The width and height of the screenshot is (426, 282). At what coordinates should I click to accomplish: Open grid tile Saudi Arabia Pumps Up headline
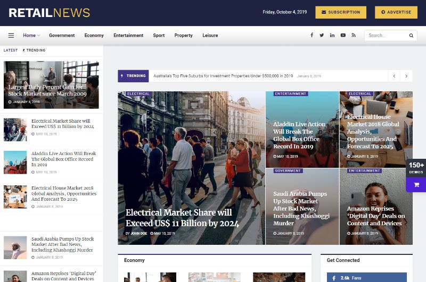[x=301, y=208]
